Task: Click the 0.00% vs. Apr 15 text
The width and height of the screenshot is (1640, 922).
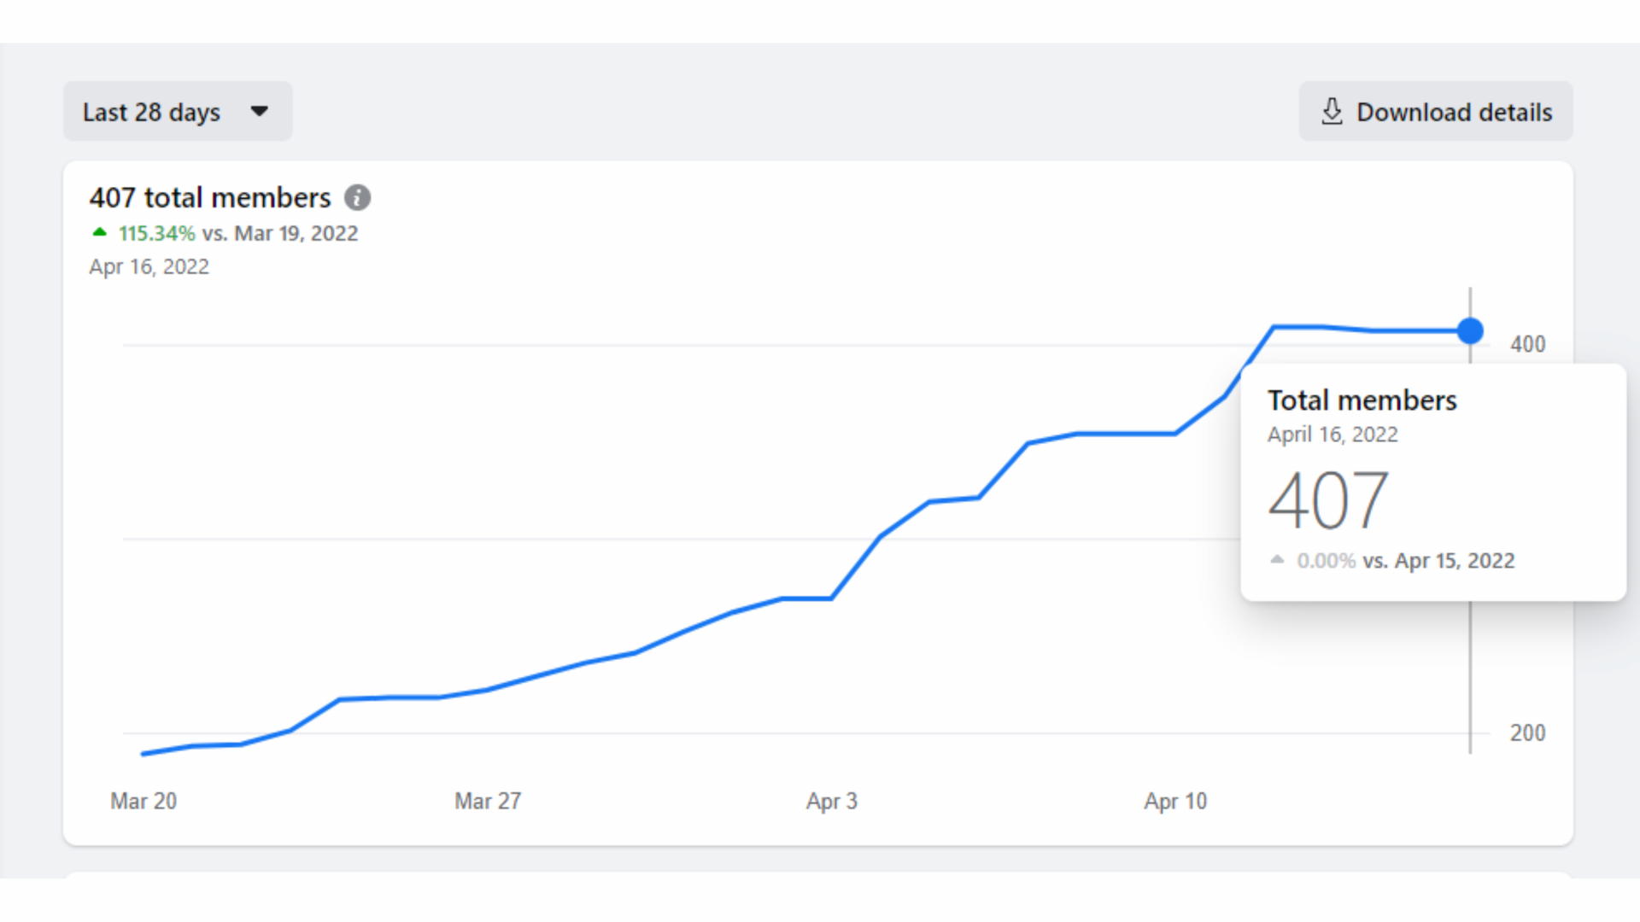Action: click(1406, 561)
